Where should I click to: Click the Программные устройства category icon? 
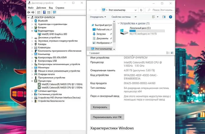coord(36,78)
